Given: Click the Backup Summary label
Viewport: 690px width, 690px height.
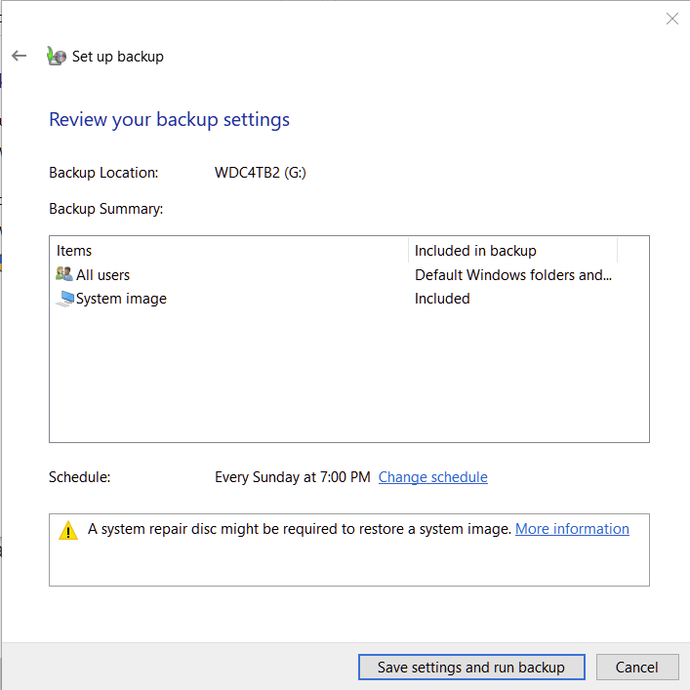Looking at the screenshot, I should (x=105, y=209).
